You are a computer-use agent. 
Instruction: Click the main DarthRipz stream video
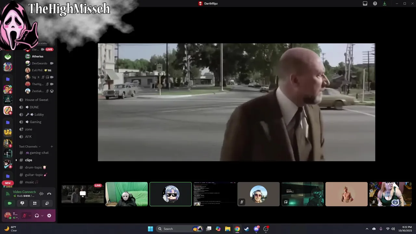click(236, 102)
